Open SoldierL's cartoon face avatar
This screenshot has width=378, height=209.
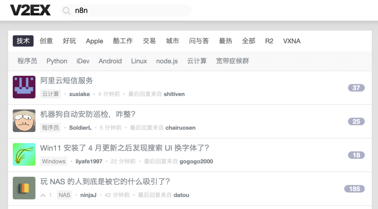(24, 121)
